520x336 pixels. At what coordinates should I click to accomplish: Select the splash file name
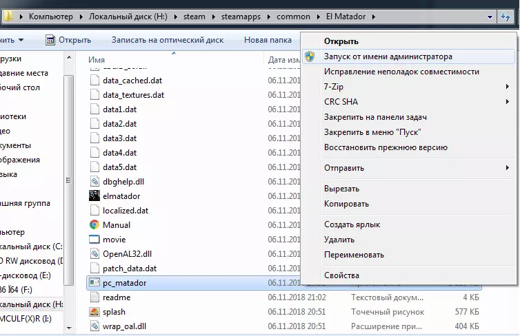tap(114, 312)
